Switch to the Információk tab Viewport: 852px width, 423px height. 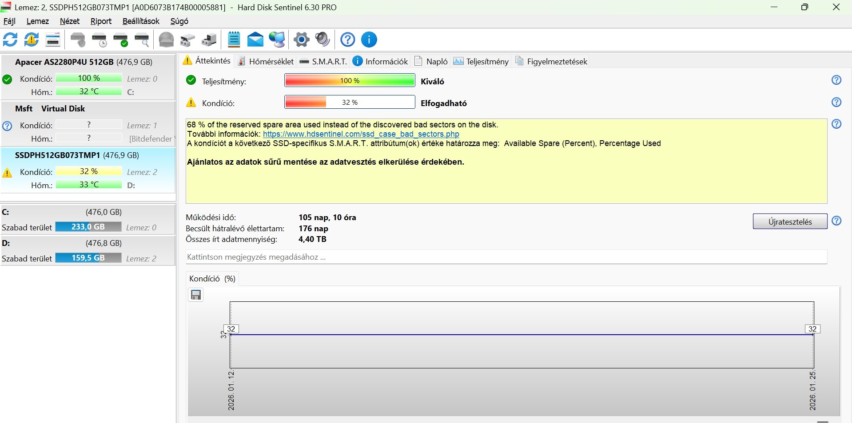coord(381,61)
